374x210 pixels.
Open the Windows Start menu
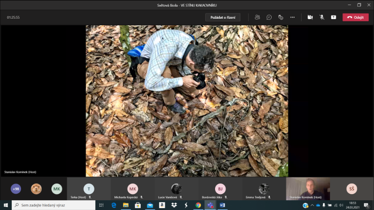(x=6, y=205)
